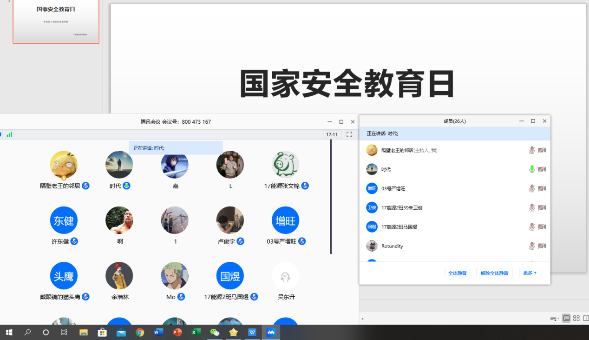The height and width of the screenshot is (340, 589).
Task: Click 卢俊宇's avatar in the participant grid
Action: click(x=230, y=220)
